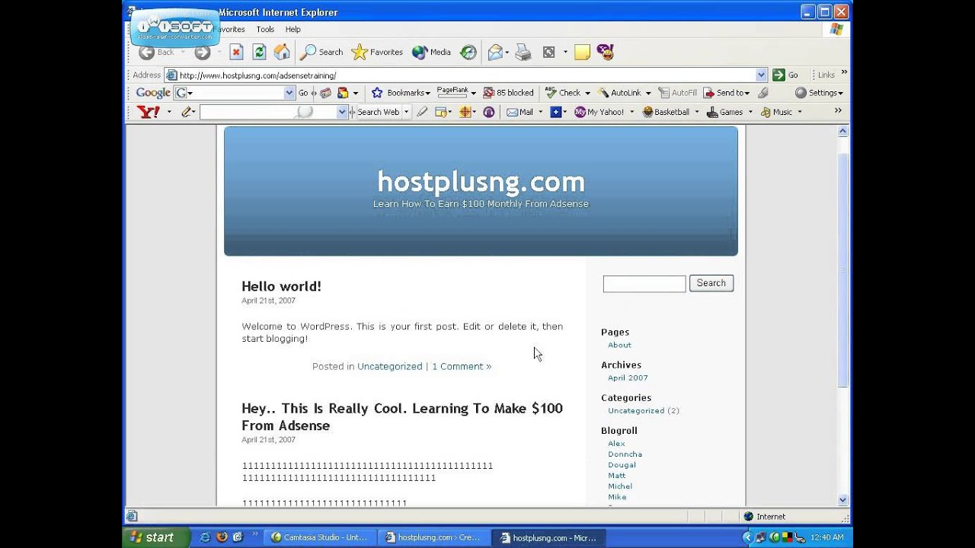The height and width of the screenshot is (548, 975).
Task: Click the address bar Go button
Action: (x=785, y=75)
